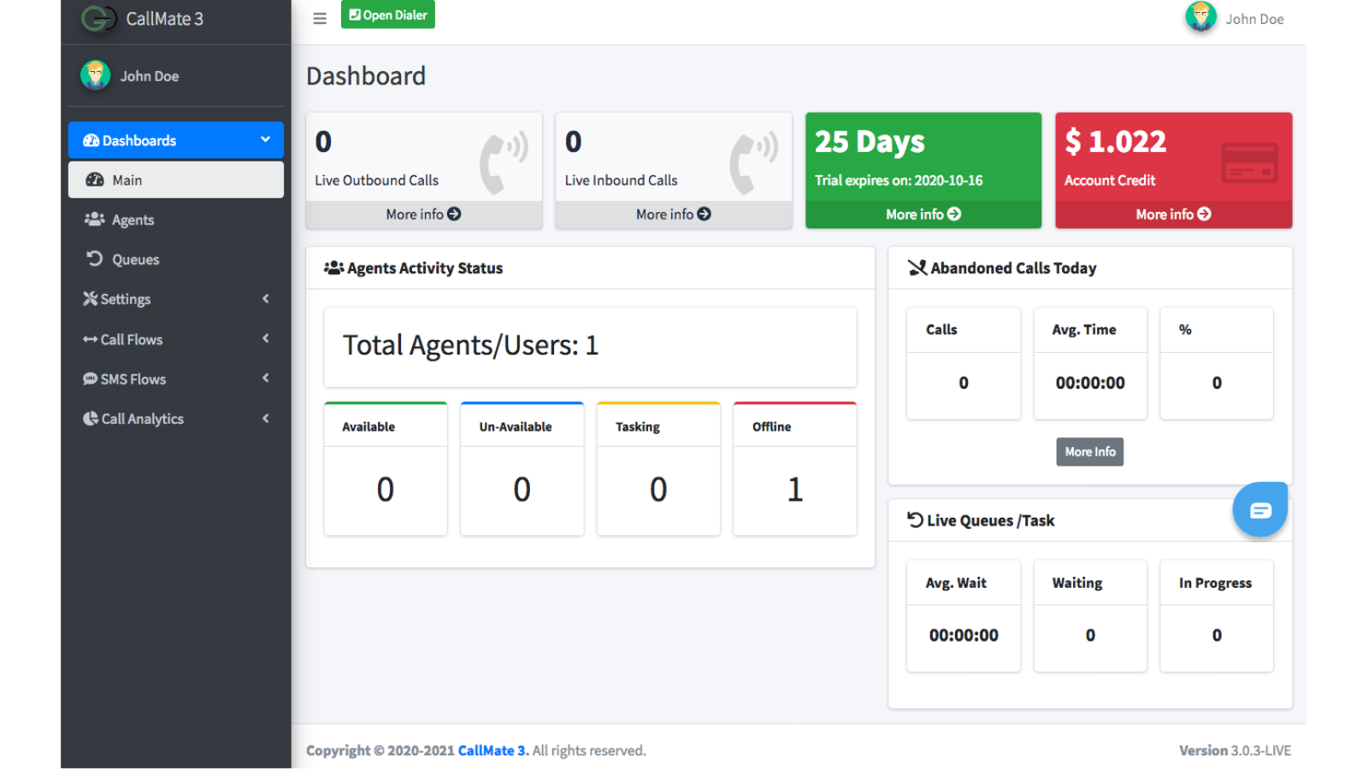Viewport: 1368px width, 769px height.
Task: Click More Info under Abandoned Calls
Action: (1089, 451)
